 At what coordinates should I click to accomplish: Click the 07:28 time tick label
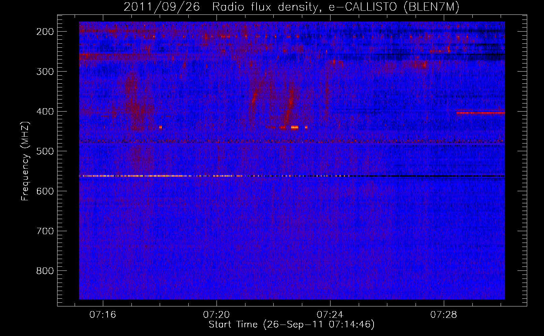(444, 315)
